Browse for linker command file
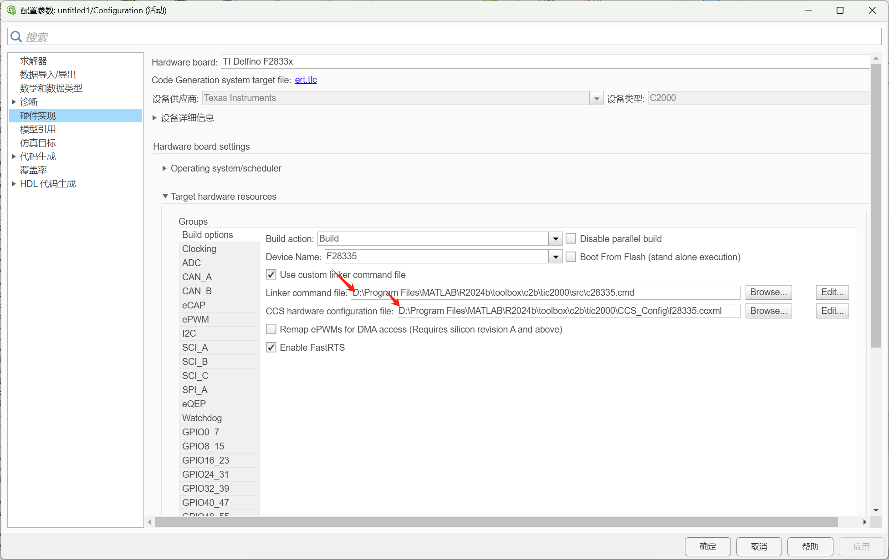This screenshot has height=560, width=889. pyautogui.click(x=768, y=293)
